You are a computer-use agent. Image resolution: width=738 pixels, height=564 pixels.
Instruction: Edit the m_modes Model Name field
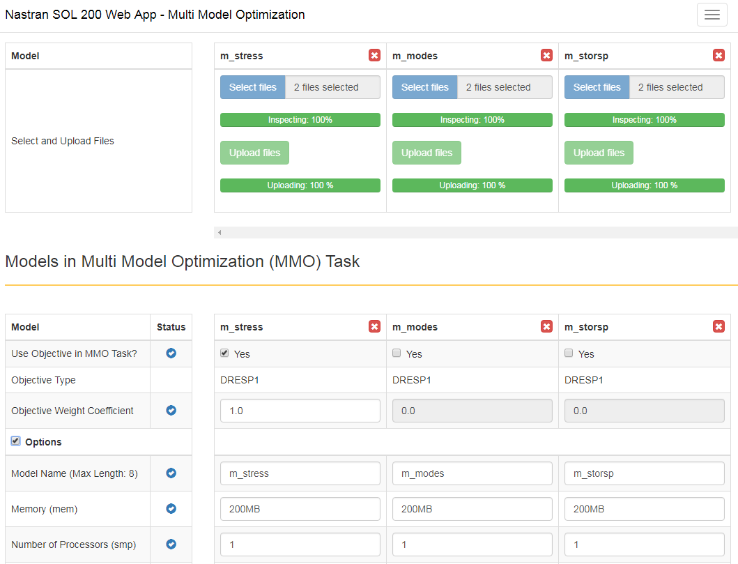(472, 473)
